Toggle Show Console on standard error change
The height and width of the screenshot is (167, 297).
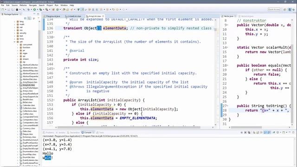pyautogui.click(x=269, y=133)
